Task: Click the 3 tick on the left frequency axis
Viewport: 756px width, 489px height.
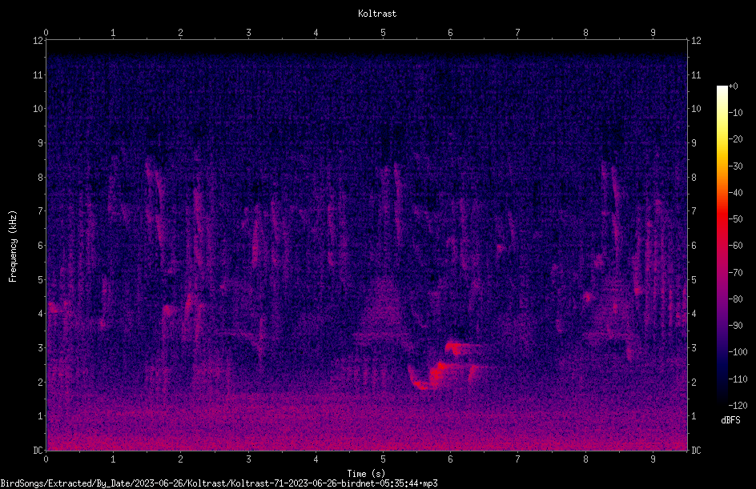Action: [41, 348]
